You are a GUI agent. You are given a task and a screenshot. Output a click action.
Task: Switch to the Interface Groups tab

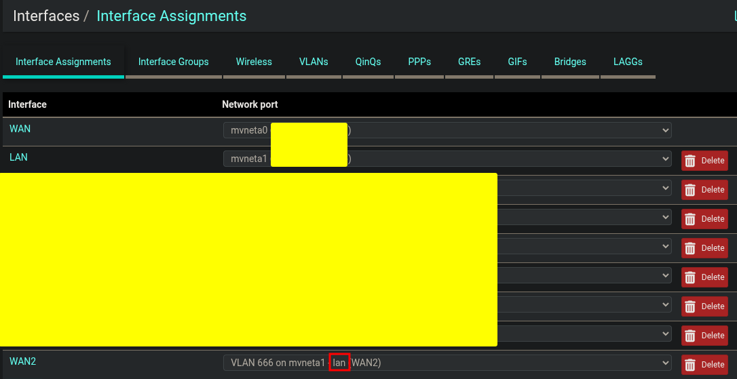[173, 62]
